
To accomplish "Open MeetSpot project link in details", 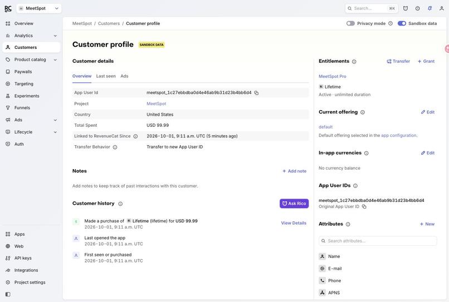I will click(x=157, y=103).
